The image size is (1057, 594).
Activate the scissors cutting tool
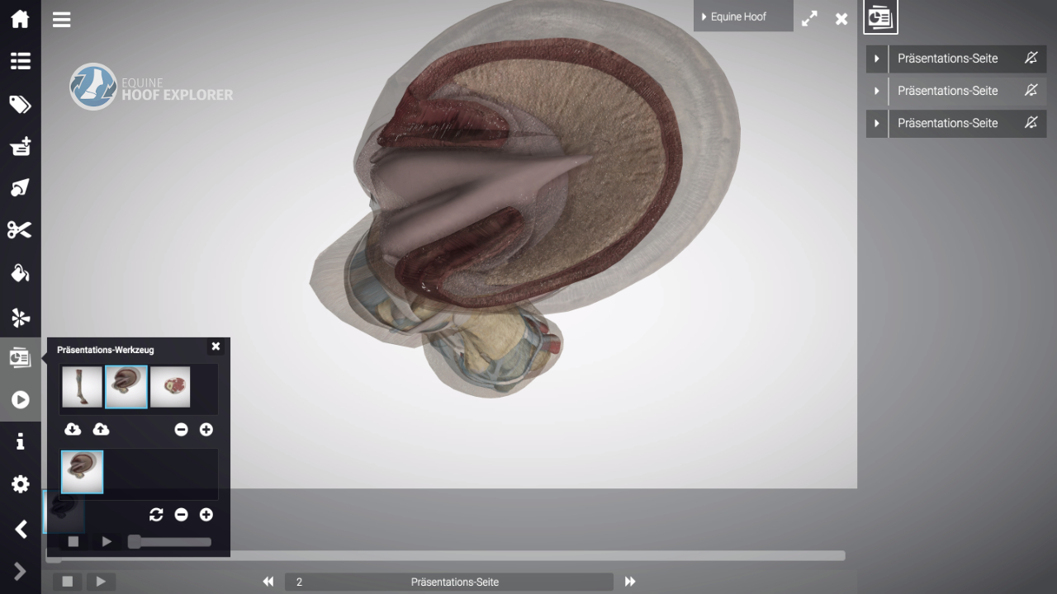pyautogui.click(x=20, y=230)
